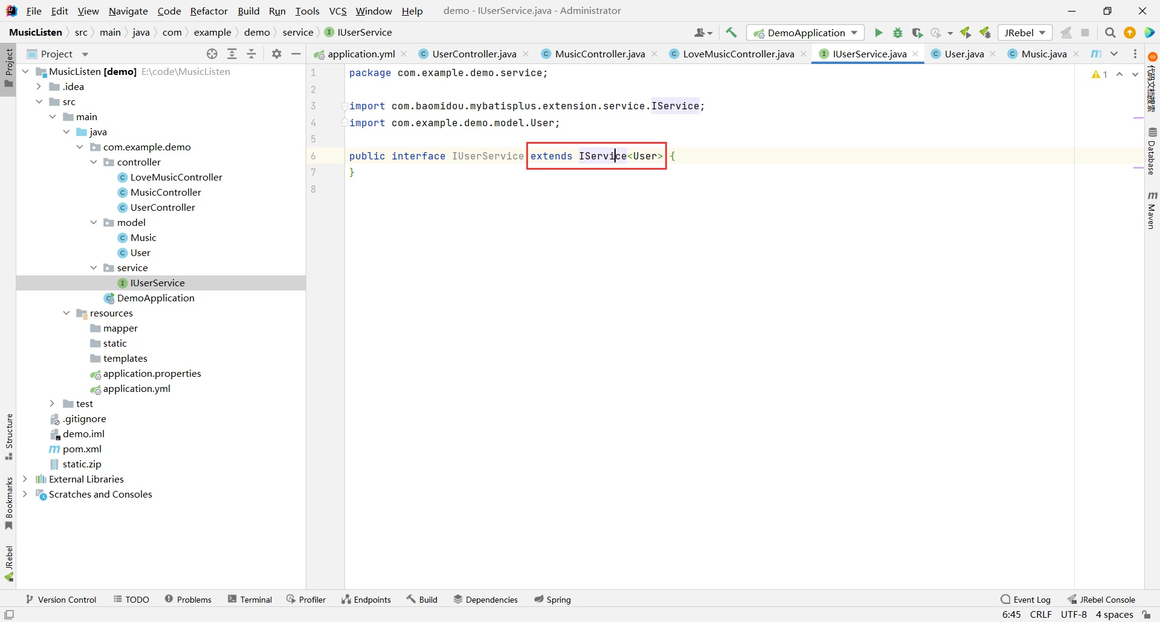Click the '4 spaces' indent setting
The width and height of the screenshot is (1160, 622).
pos(1114,615)
